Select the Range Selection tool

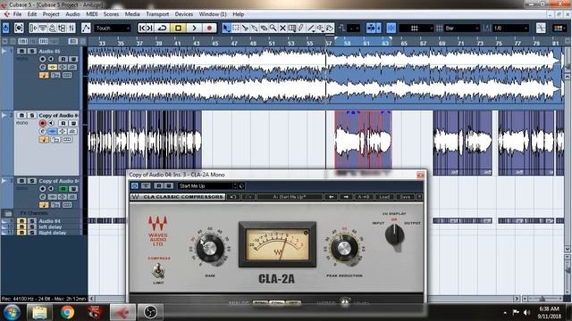(x=236, y=28)
